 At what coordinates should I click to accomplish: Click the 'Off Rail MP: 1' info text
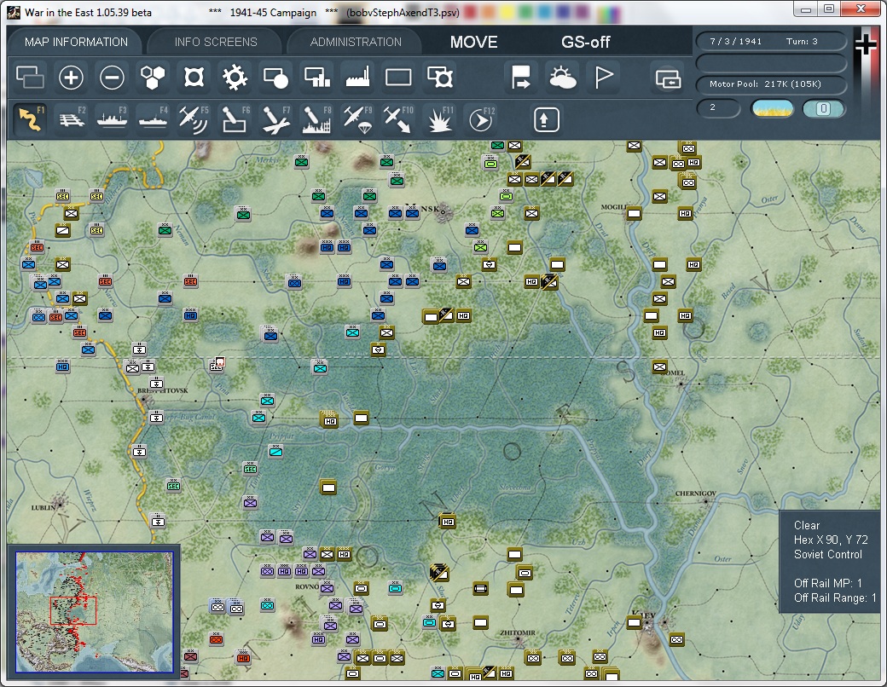pos(827,584)
